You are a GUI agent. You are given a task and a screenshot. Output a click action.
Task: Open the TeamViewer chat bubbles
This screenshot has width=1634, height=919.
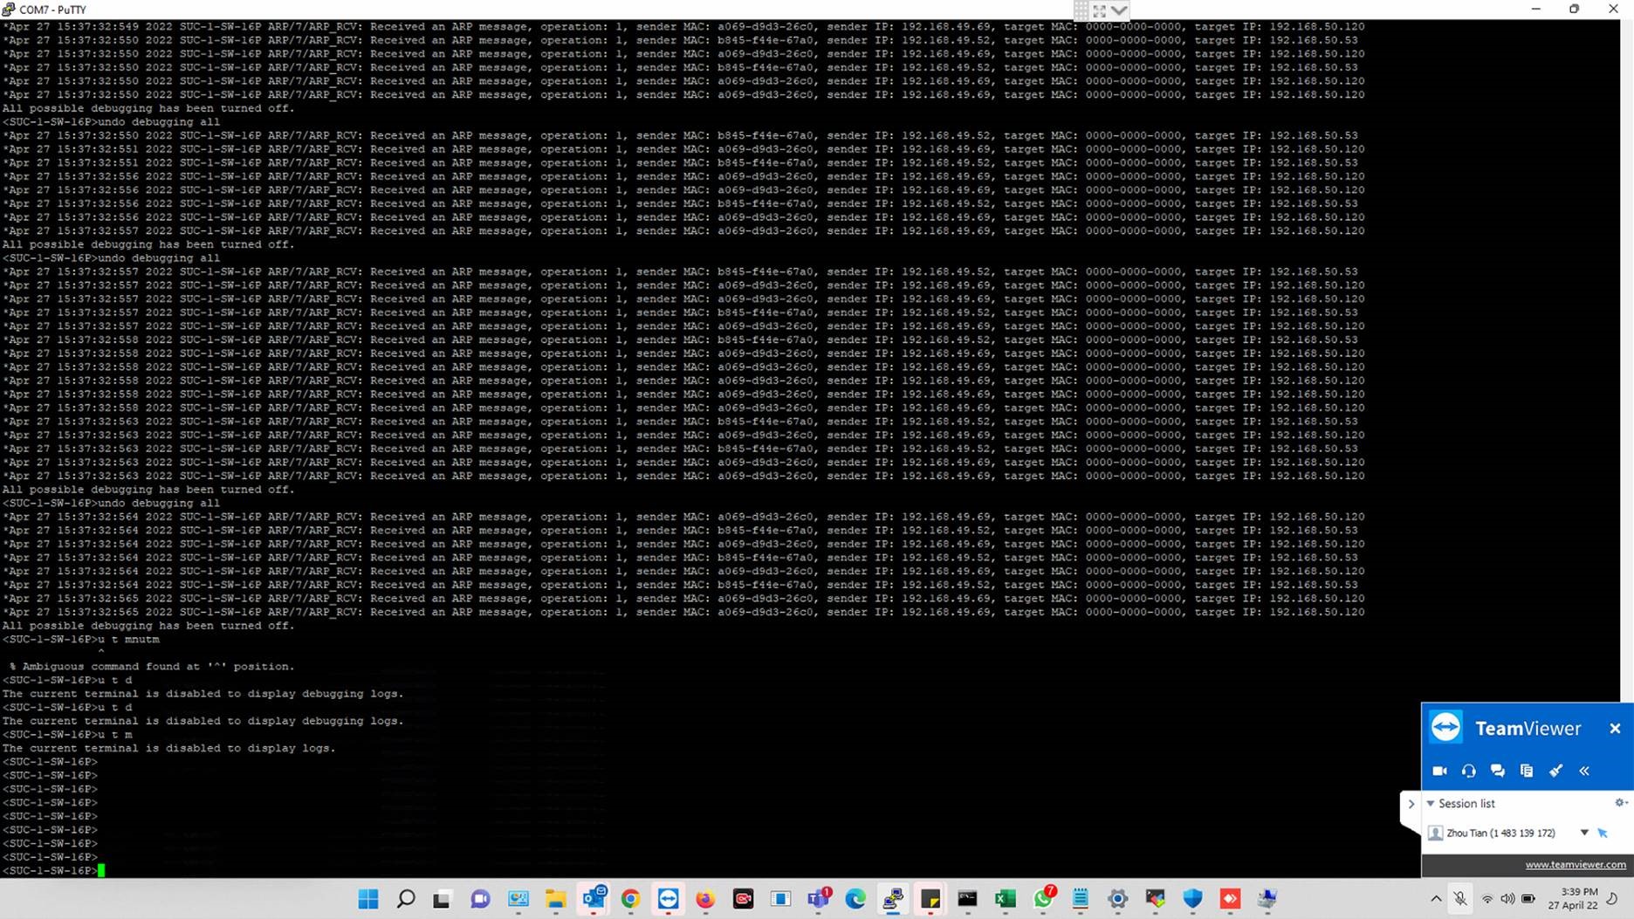pos(1498,771)
